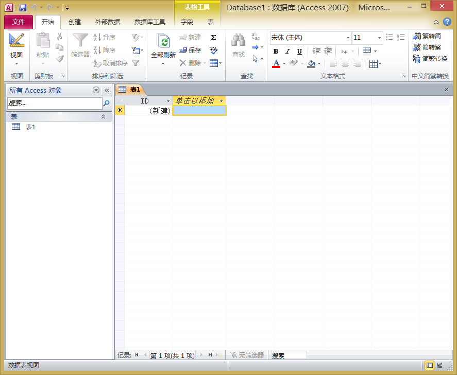Click the Undo arrow in quick access toolbar

(34, 8)
